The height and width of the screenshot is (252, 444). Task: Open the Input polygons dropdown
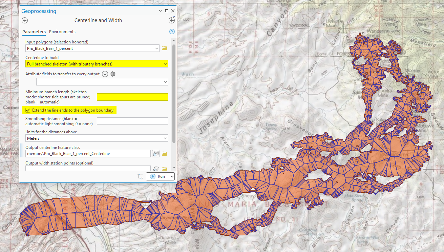coord(156,49)
